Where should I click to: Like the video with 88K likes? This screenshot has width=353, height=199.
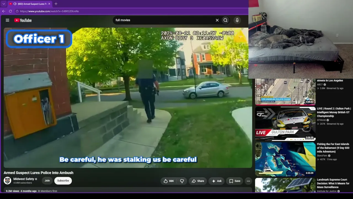(x=169, y=181)
